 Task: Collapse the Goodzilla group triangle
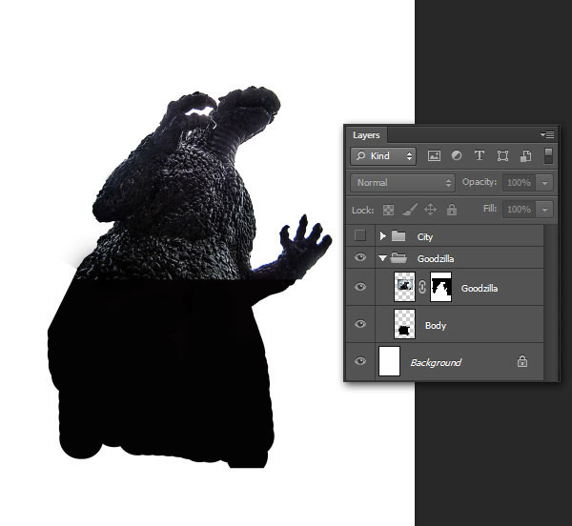[382, 258]
